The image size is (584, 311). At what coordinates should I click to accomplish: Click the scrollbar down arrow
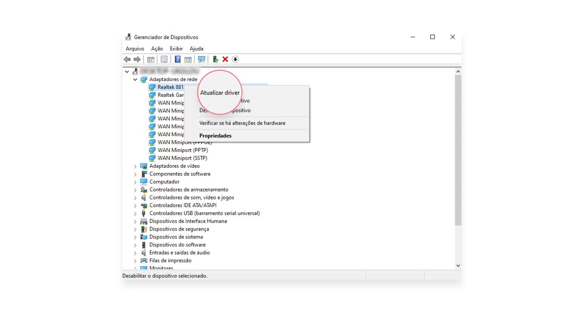click(458, 266)
